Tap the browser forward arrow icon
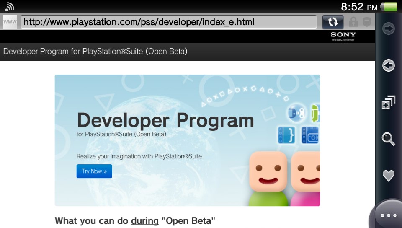Screen dimensions: 402x228 [389, 28]
